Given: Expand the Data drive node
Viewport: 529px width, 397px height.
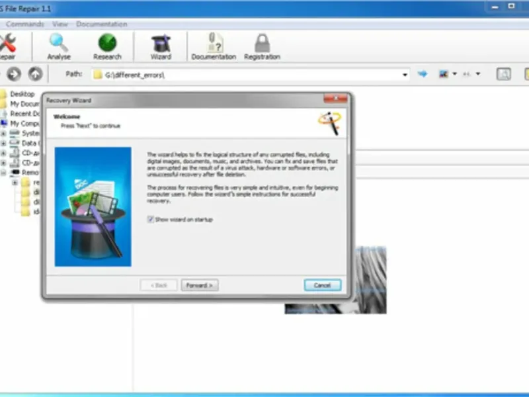Looking at the screenshot, I should coord(3,143).
